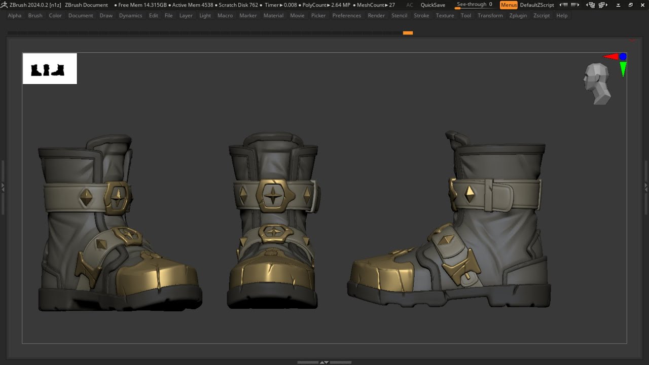Open the Movie menu
The image size is (649, 365).
(x=297, y=16)
